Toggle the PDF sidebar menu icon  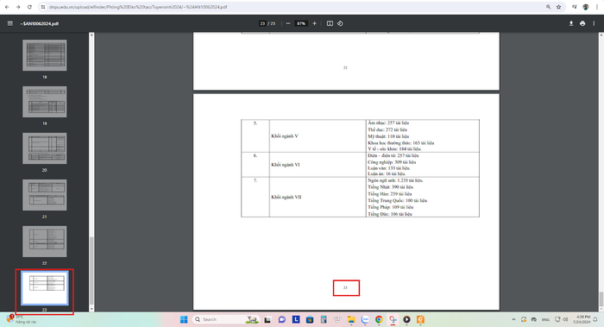[10, 23]
